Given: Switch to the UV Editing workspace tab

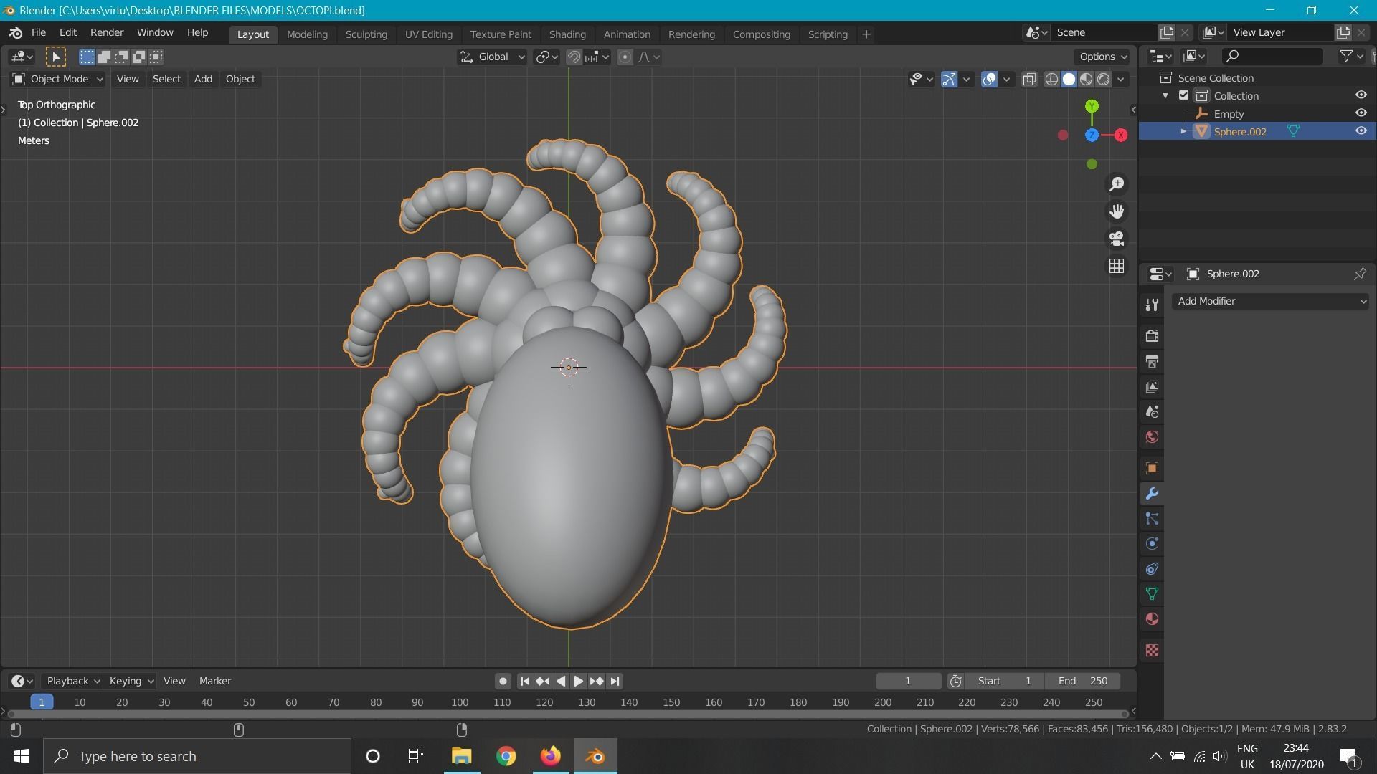Looking at the screenshot, I should [x=428, y=34].
